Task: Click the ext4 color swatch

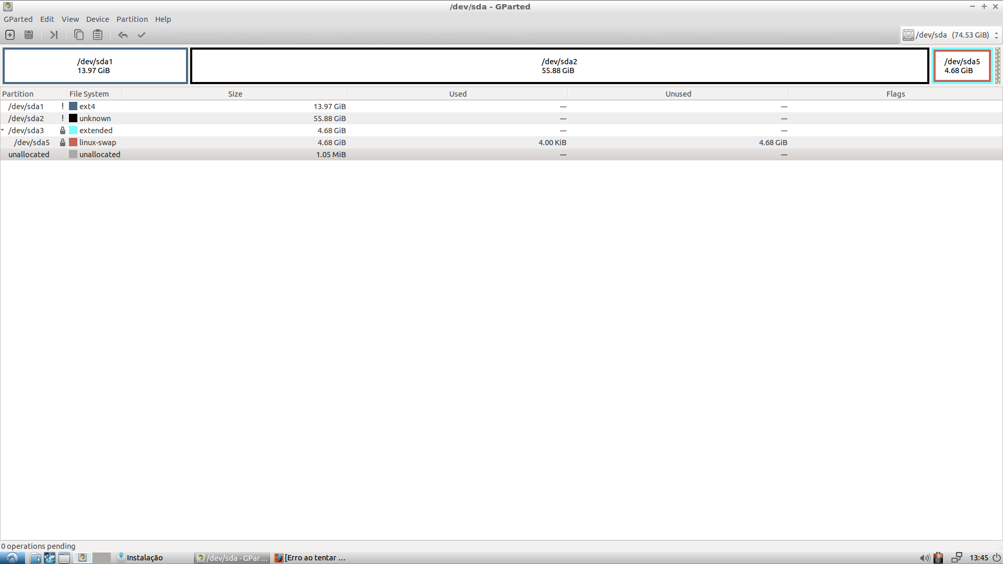Action: pos(73,107)
